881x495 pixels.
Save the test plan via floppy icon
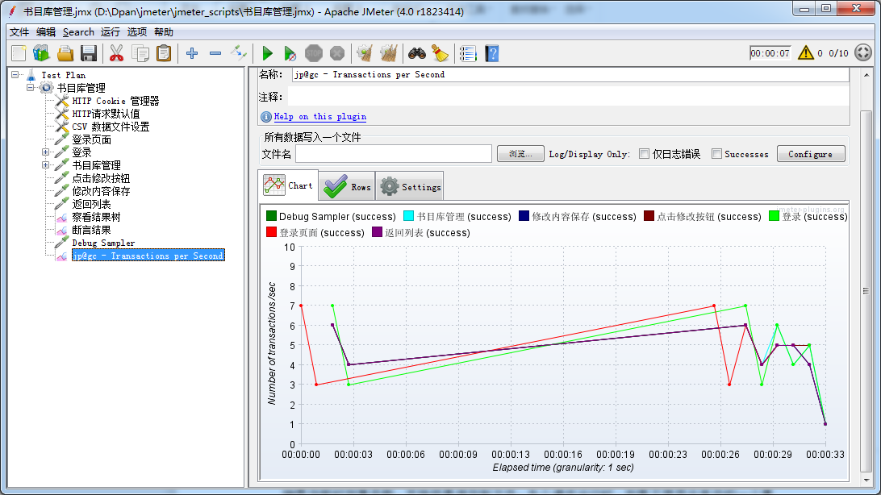point(89,53)
